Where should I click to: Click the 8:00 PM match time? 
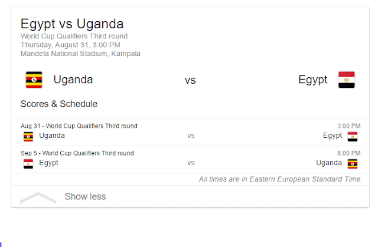click(x=348, y=153)
